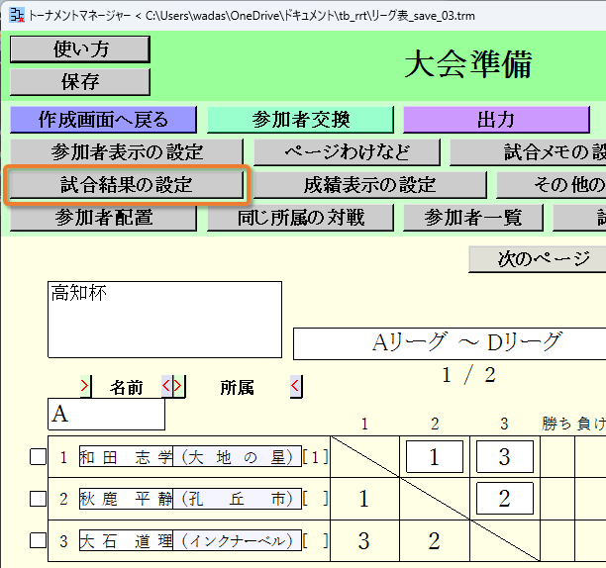Click the 勝ち column header
Image resolution: width=606 pixels, height=568 pixels.
click(556, 424)
